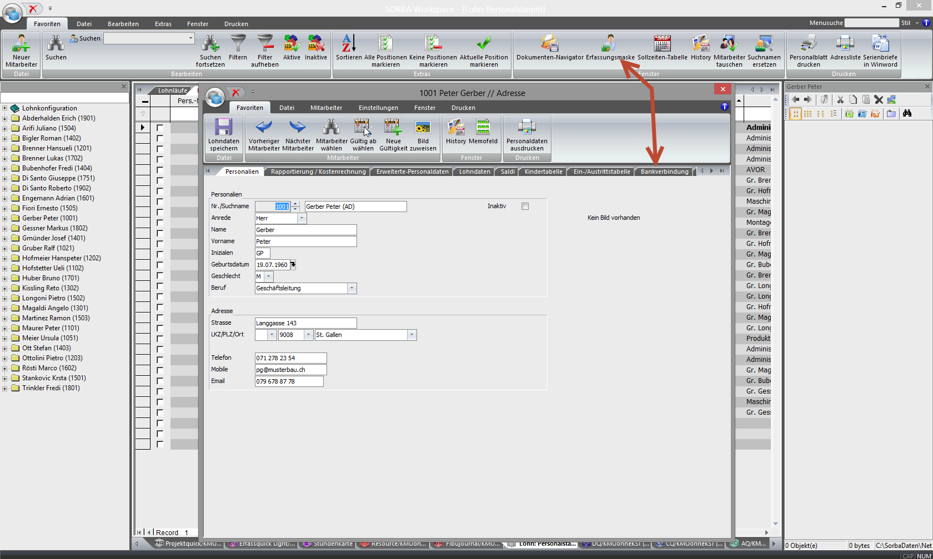
Task: Switch to the Kindertabelle tab
Action: pos(543,172)
